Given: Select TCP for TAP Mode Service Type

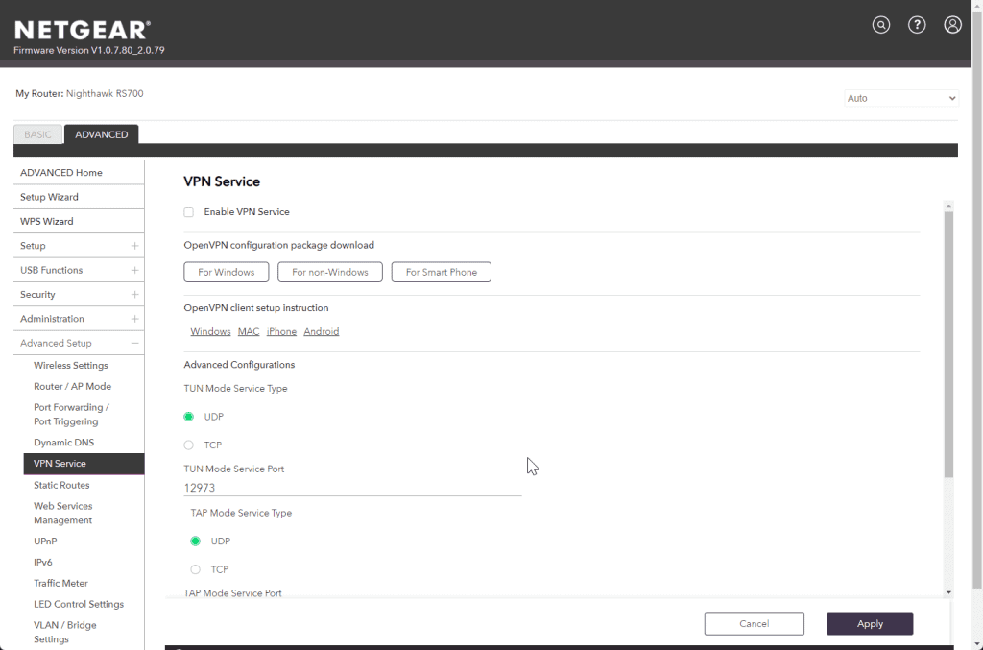Looking at the screenshot, I should tap(196, 569).
